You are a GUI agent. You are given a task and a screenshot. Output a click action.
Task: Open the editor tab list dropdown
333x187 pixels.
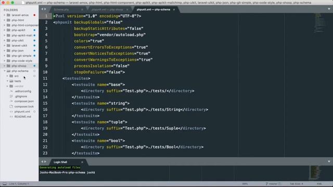click(x=329, y=9)
